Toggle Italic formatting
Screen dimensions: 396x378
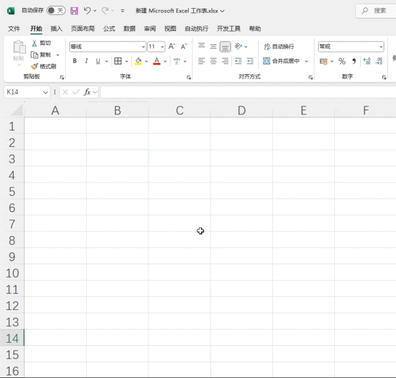tap(87, 61)
